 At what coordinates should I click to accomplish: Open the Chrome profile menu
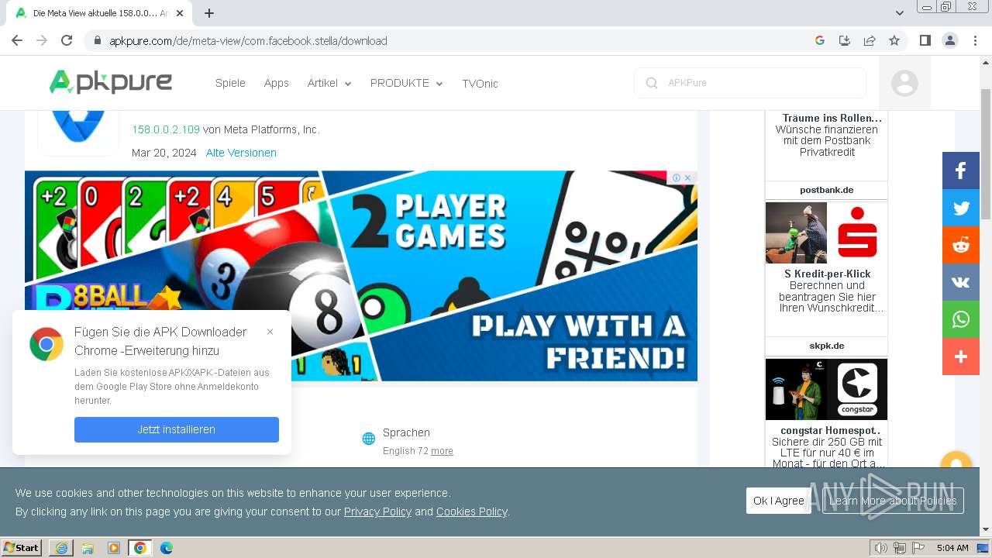(x=950, y=40)
